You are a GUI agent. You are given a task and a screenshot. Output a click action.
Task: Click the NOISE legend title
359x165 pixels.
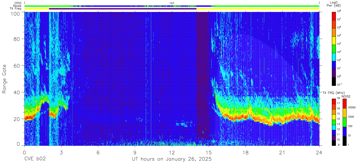(346, 96)
